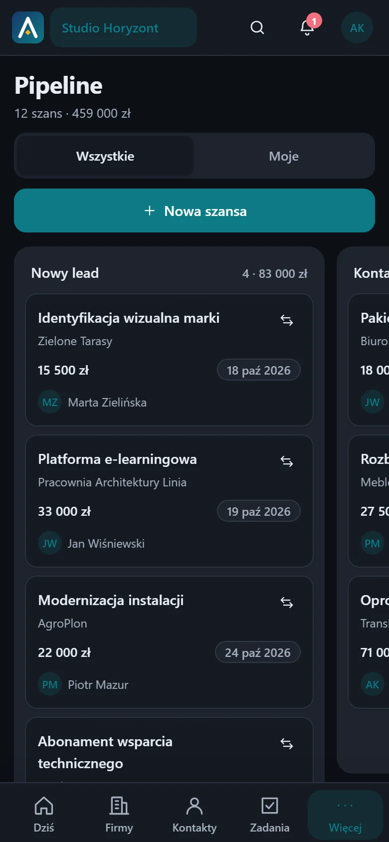Switch filter to Moje

284,156
